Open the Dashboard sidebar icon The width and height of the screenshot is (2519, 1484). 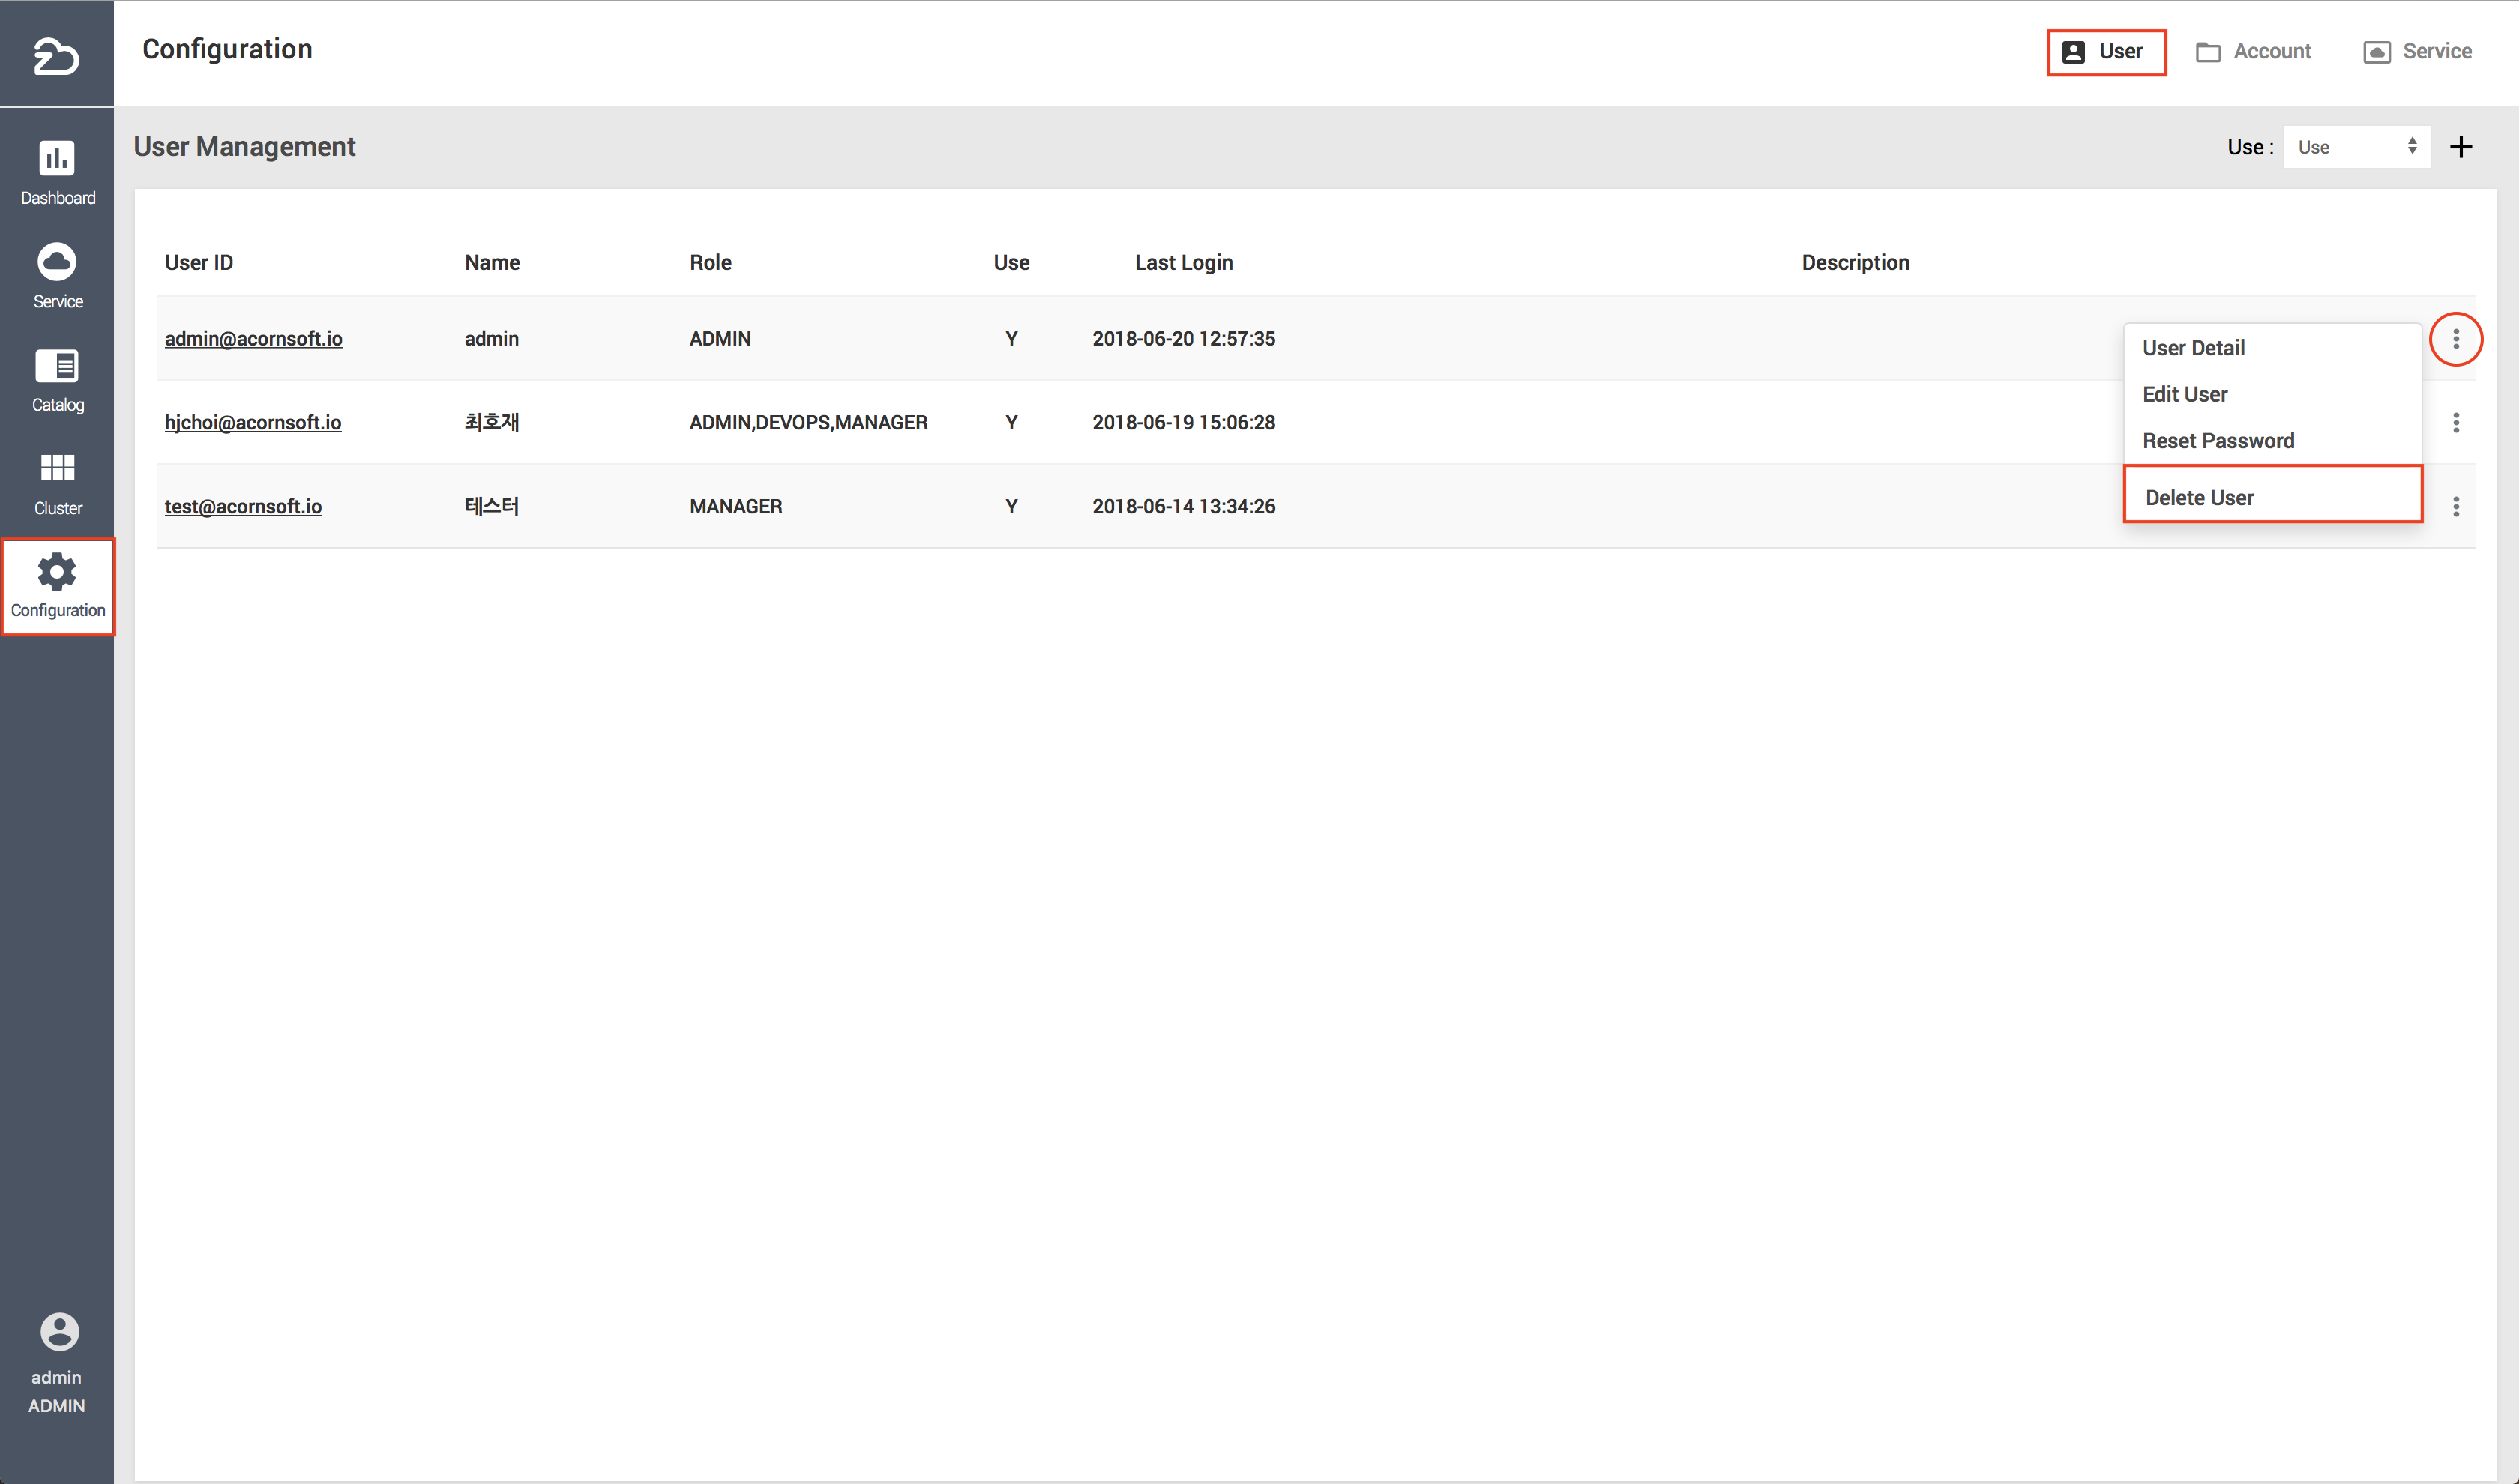click(x=57, y=158)
